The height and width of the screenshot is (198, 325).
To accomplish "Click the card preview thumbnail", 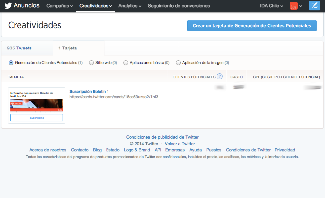I will tap(37, 105).
